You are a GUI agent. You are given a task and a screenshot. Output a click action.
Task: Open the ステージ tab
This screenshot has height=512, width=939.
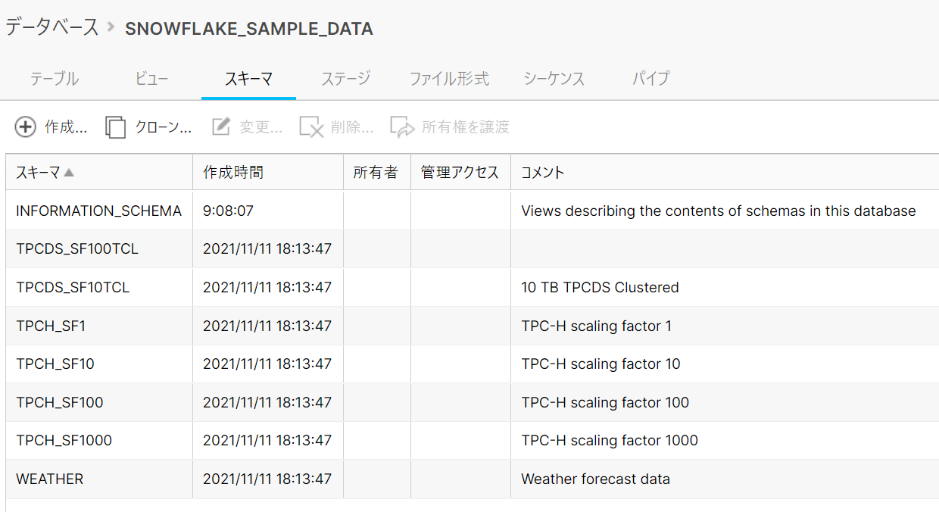pyautogui.click(x=345, y=78)
